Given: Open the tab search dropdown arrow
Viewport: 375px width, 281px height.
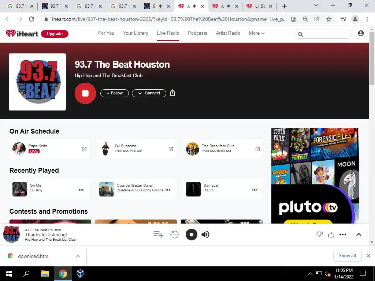Looking at the screenshot, I should pos(316,5).
